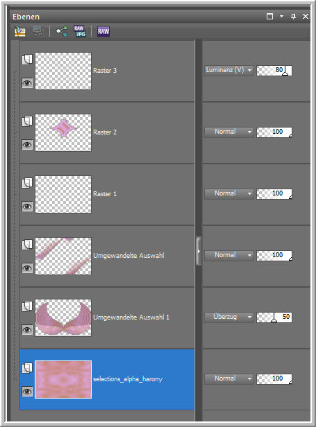Viewport: 316px width, 427px height.
Task: Open Raster 2 Normal blend mode dropdown
Action: pos(228,132)
